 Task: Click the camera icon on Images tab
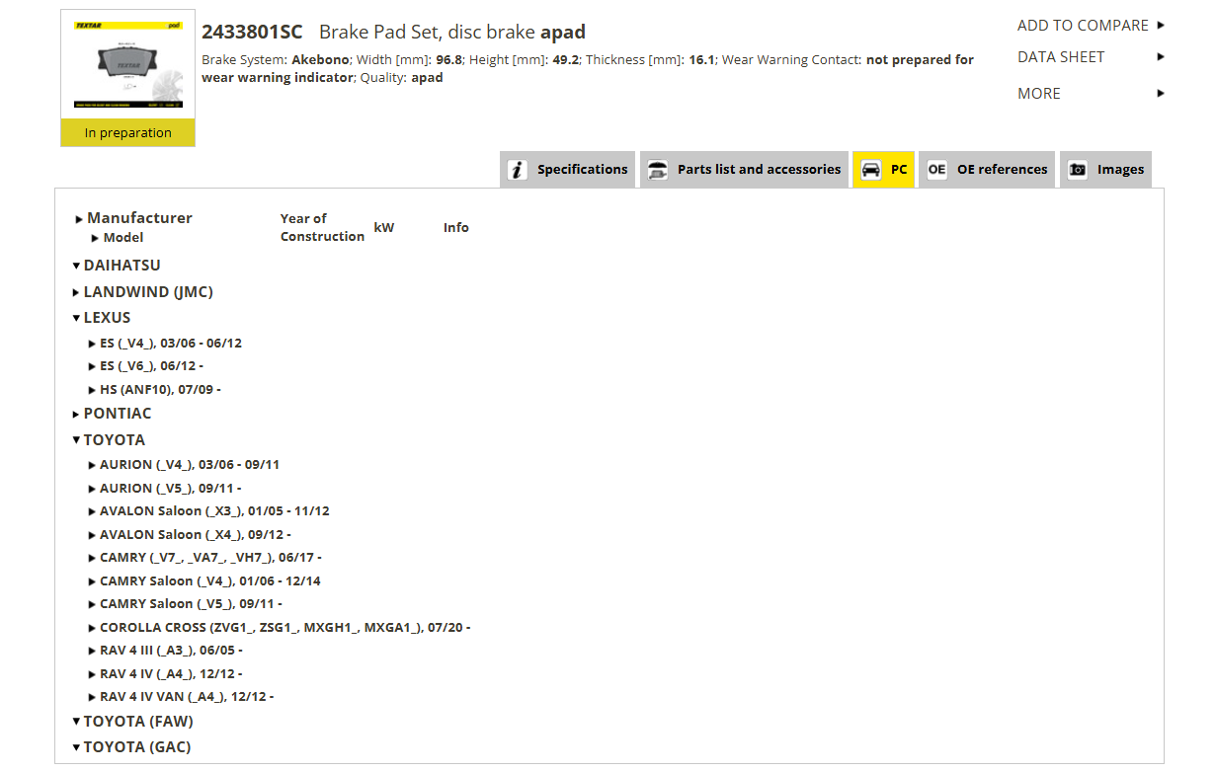1078,170
